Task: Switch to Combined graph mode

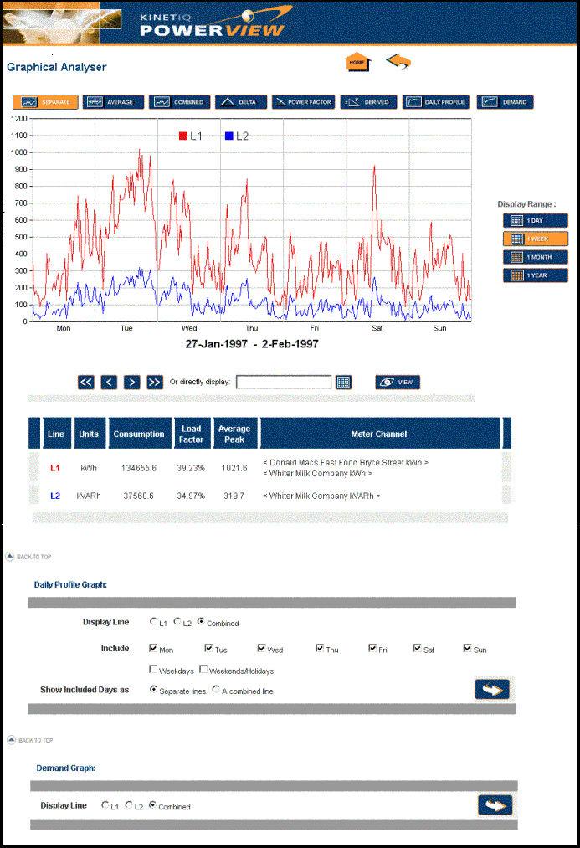Action: (x=179, y=101)
